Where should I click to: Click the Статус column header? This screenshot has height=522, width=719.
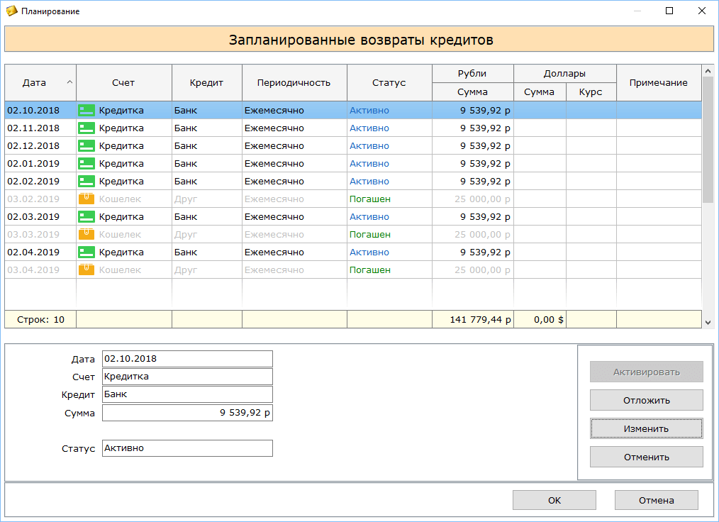click(x=389, y=82)
